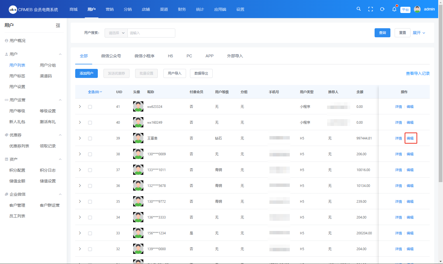Open the 请选择 search type dropdown
The image size is (443, 264).
(116, 33)
